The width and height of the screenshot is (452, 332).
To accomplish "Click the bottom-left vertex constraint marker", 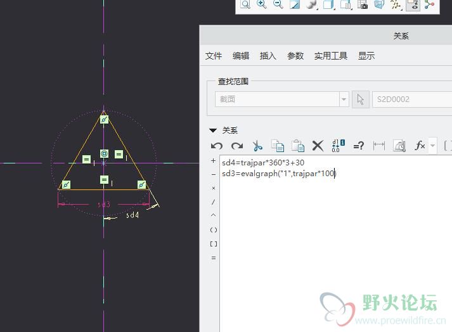I will click(66, 185).
